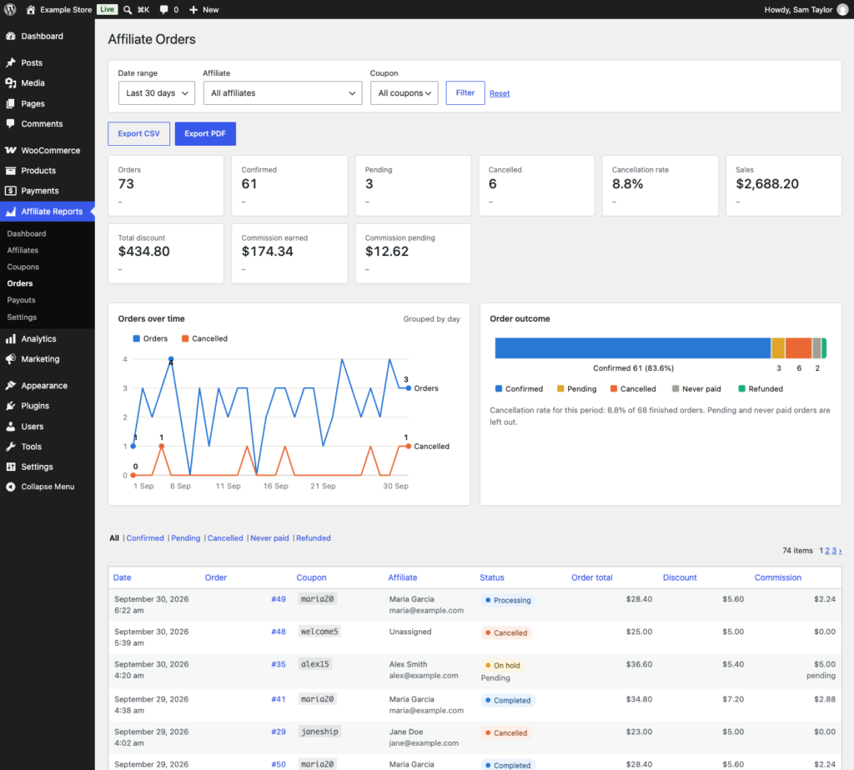Click the Sales $2,688.20 card
854x770 pixels.
[784, 186]
